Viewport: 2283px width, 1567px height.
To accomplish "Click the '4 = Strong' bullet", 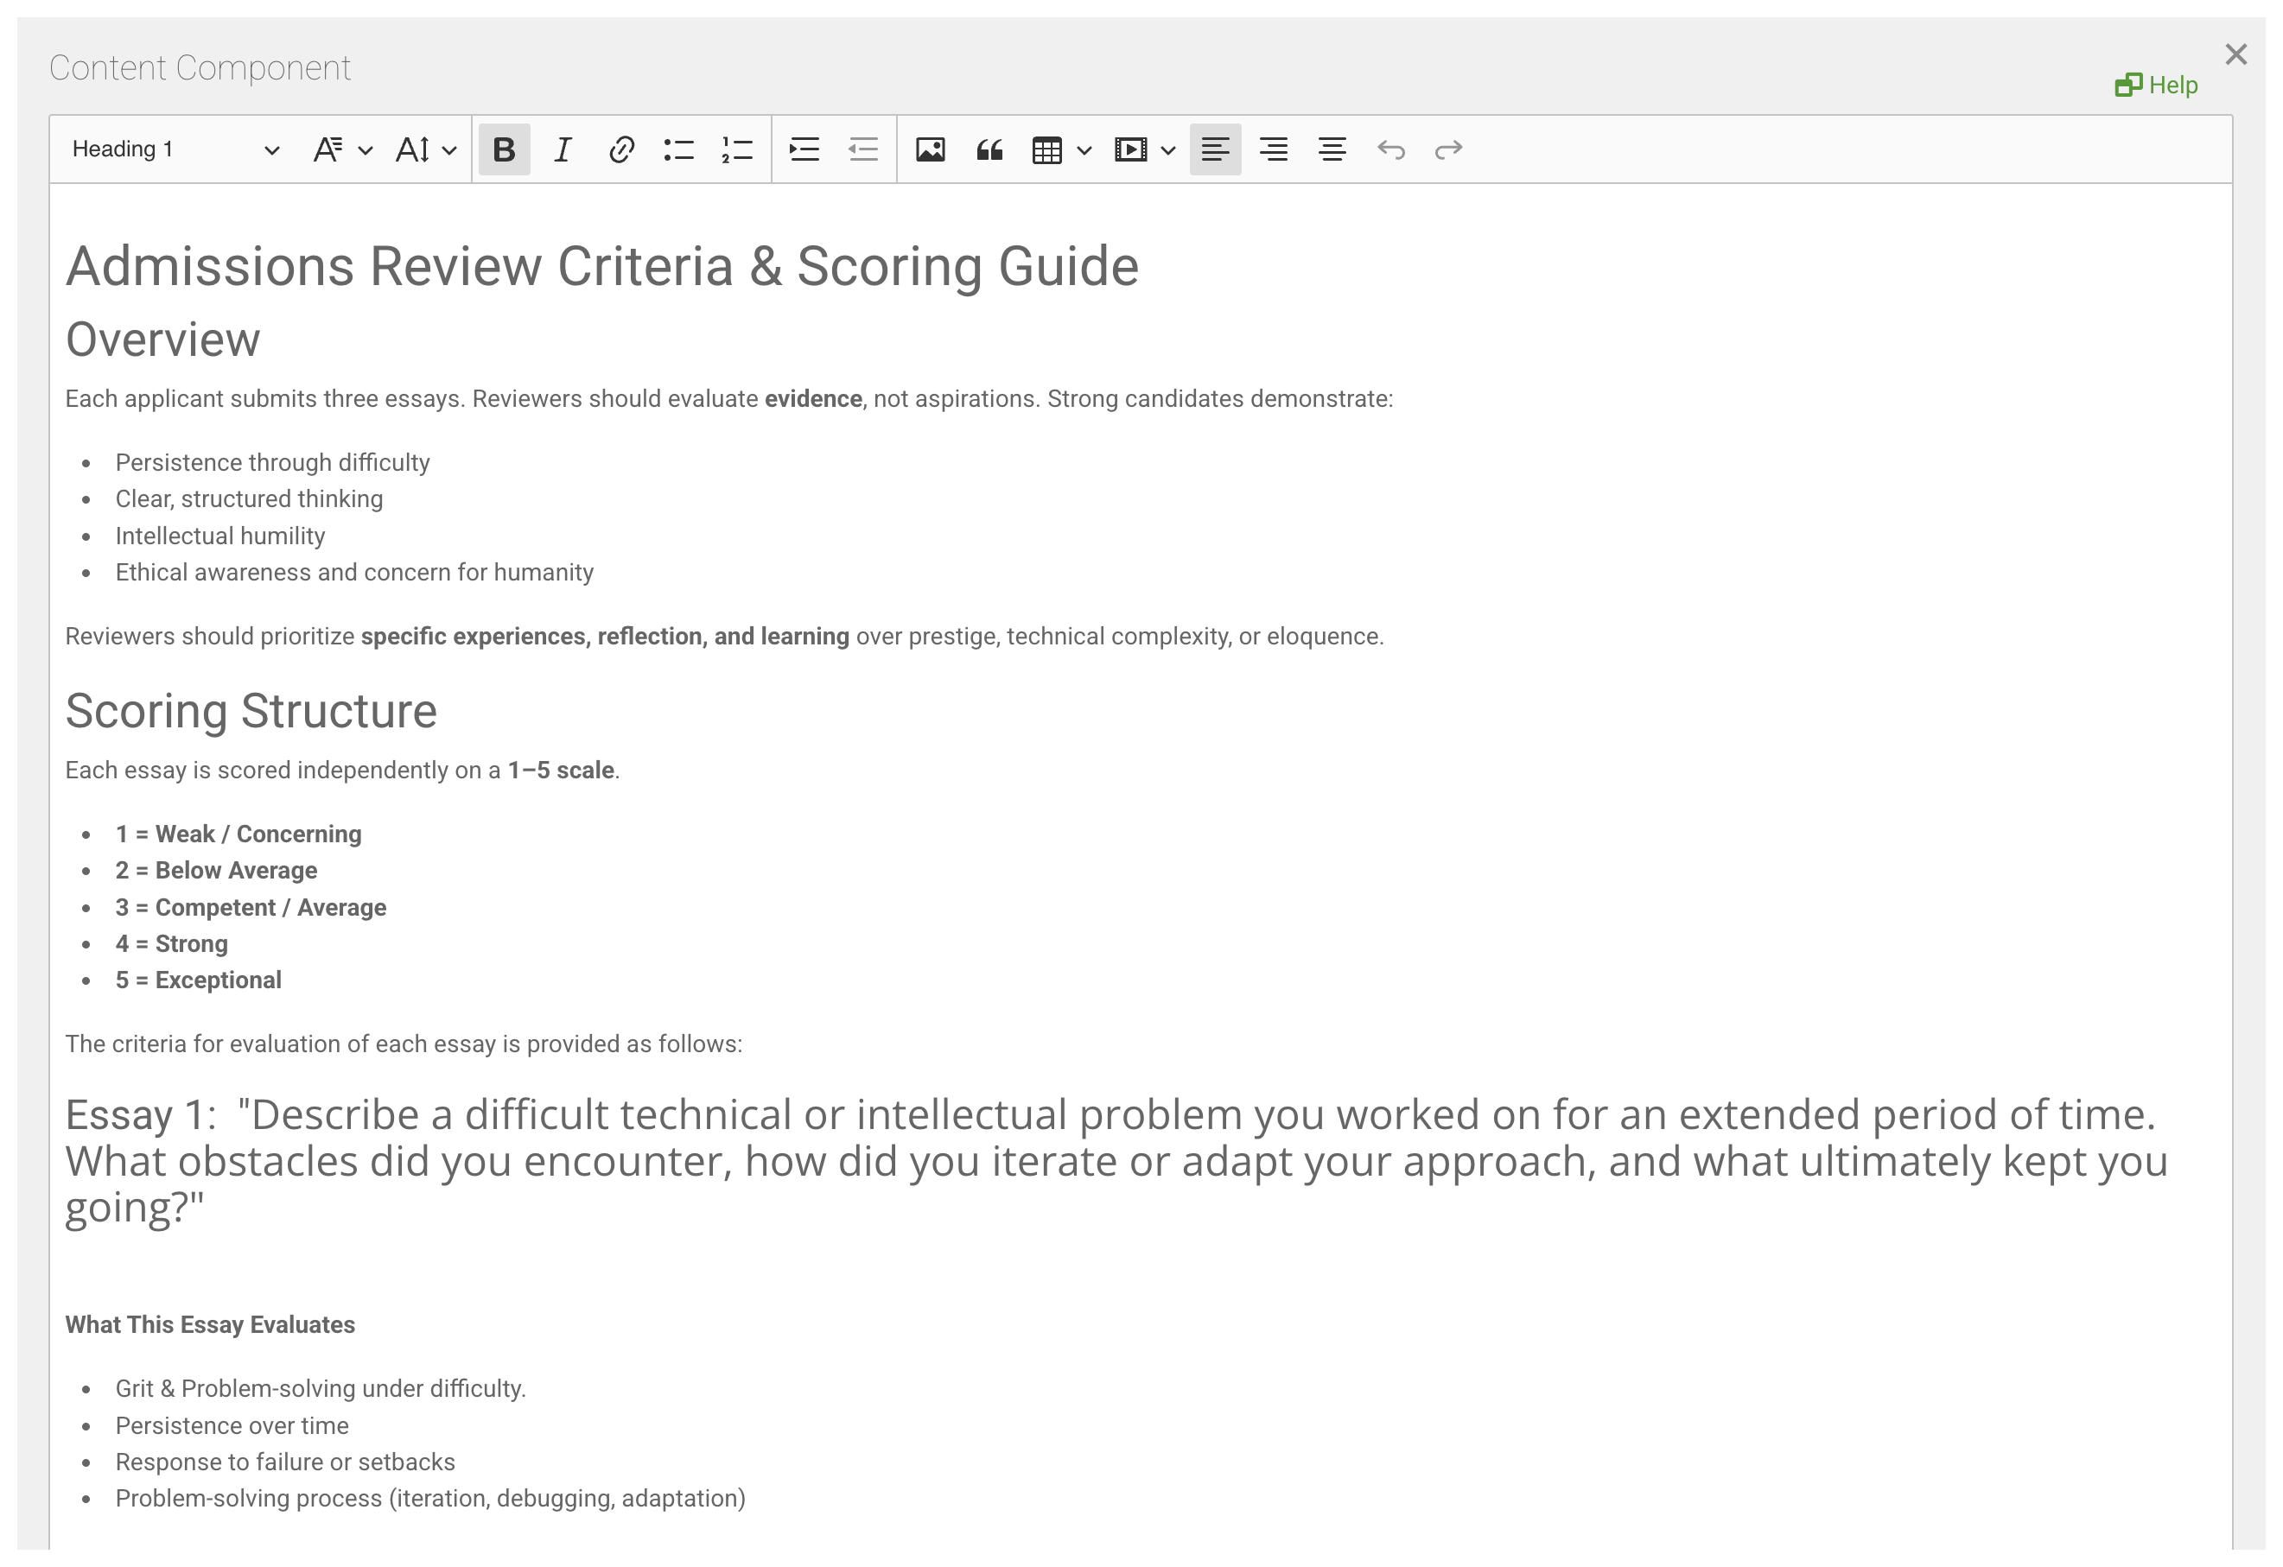I will [x=171, y=943].
